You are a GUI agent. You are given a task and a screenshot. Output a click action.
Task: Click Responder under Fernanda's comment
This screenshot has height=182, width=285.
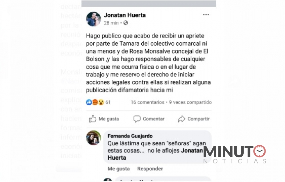[150, 169]
